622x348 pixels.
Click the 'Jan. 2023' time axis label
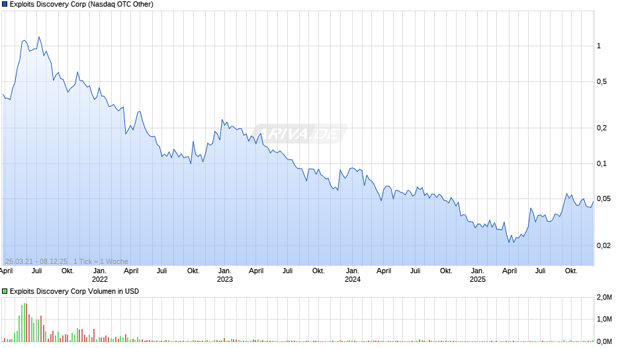pyautogui.click(x=224, y=275)
